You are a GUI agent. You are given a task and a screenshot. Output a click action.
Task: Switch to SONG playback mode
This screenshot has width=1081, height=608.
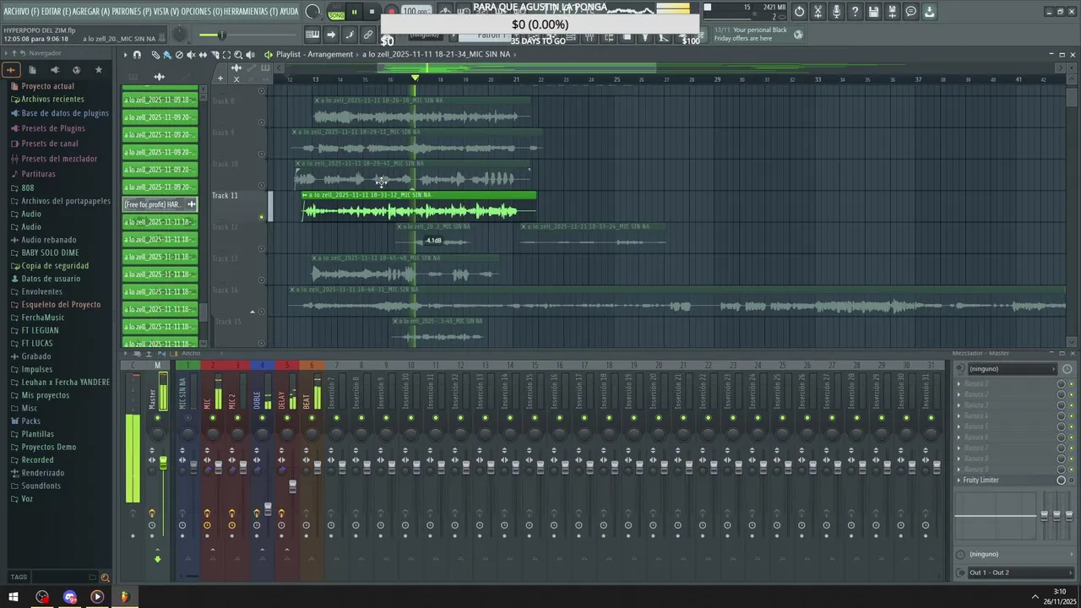coord(336,15)
